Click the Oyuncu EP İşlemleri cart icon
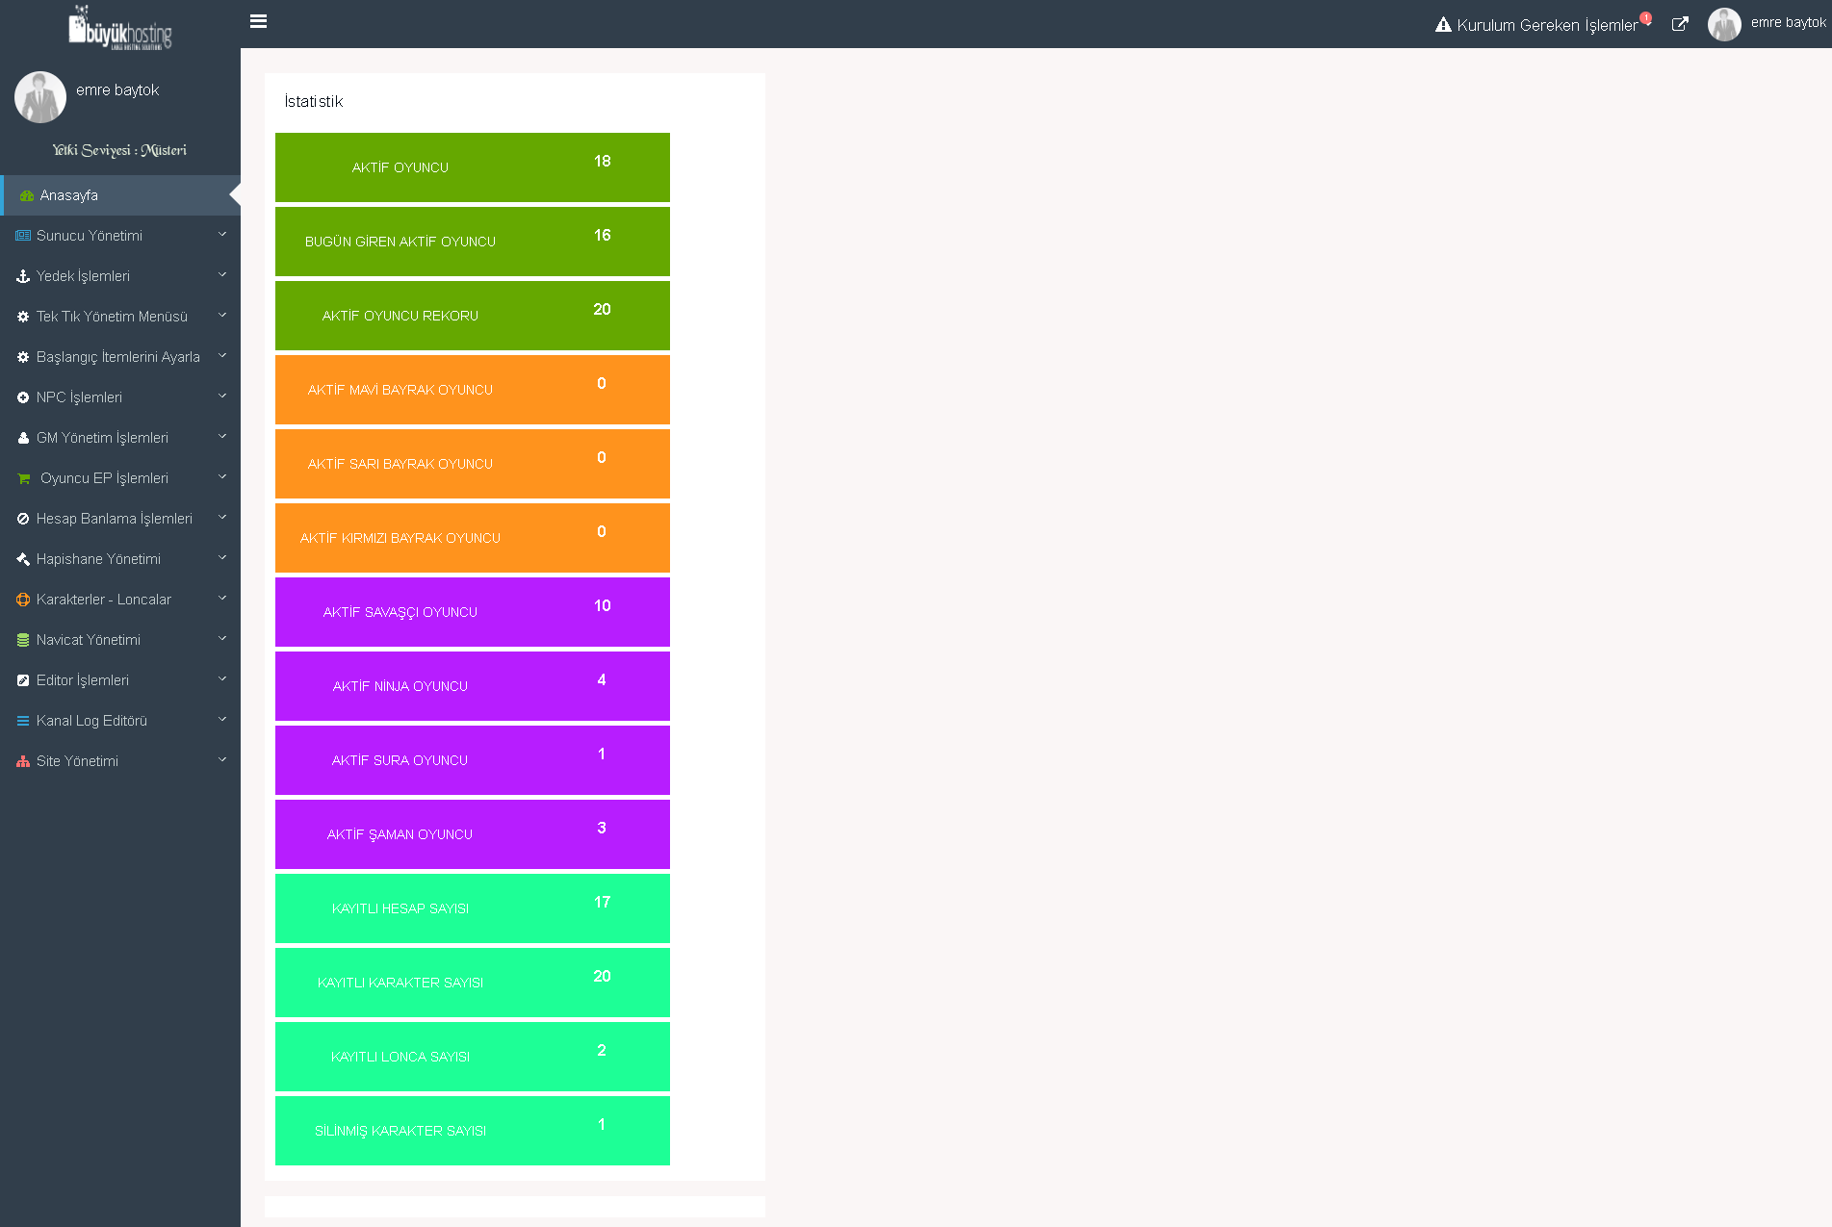Screen dimensions: 1832x1227 tap(24, 478)
